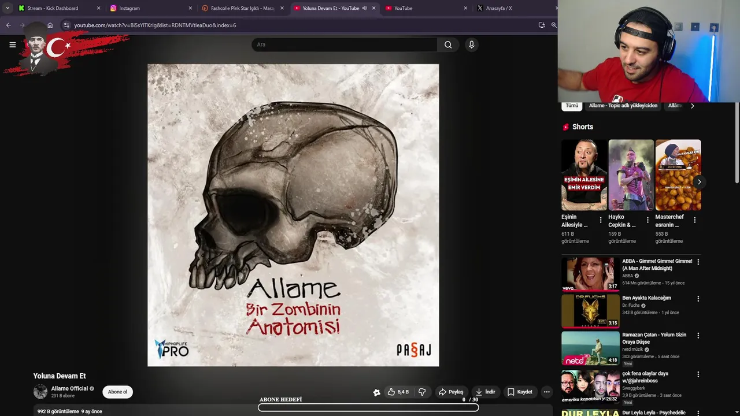Show next Shorts with arrow

pyautogui.click(x=699, y=182)
